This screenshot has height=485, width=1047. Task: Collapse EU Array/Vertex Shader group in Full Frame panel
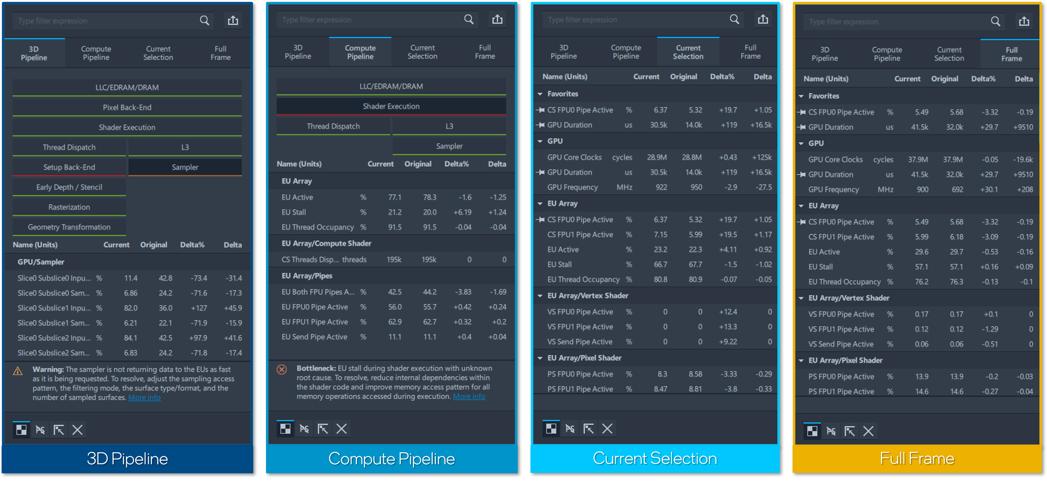click(801, 298)
